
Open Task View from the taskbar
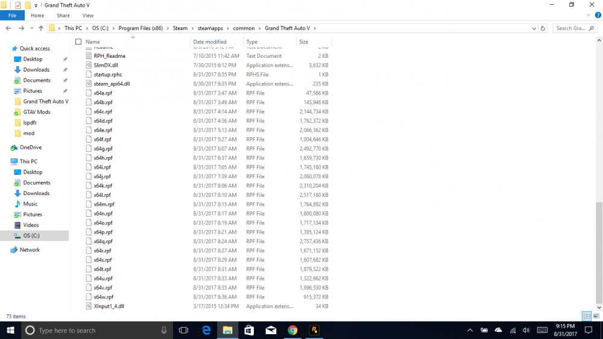(183, 330)
